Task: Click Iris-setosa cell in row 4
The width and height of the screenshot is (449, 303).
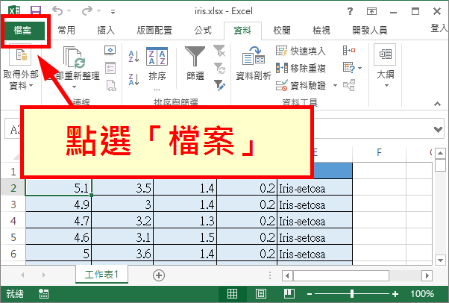Action: [x=315, y=221]
